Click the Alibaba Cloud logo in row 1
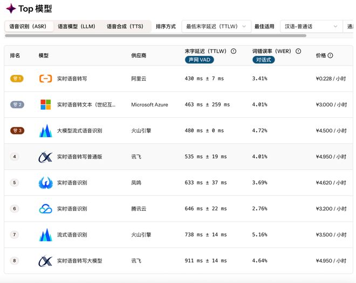 (x=45, y=79)
